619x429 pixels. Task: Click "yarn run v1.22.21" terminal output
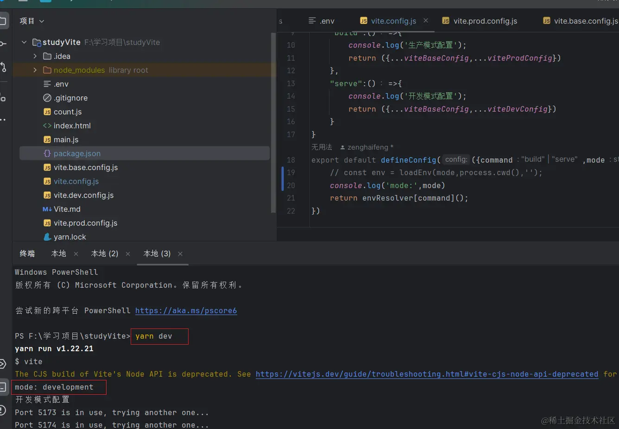click(x=54, y=348)
